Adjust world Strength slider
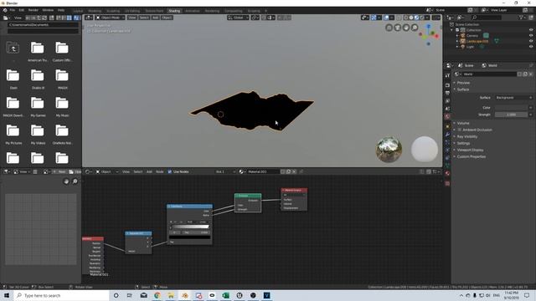 pyautogui.click(x=512, y=115)
